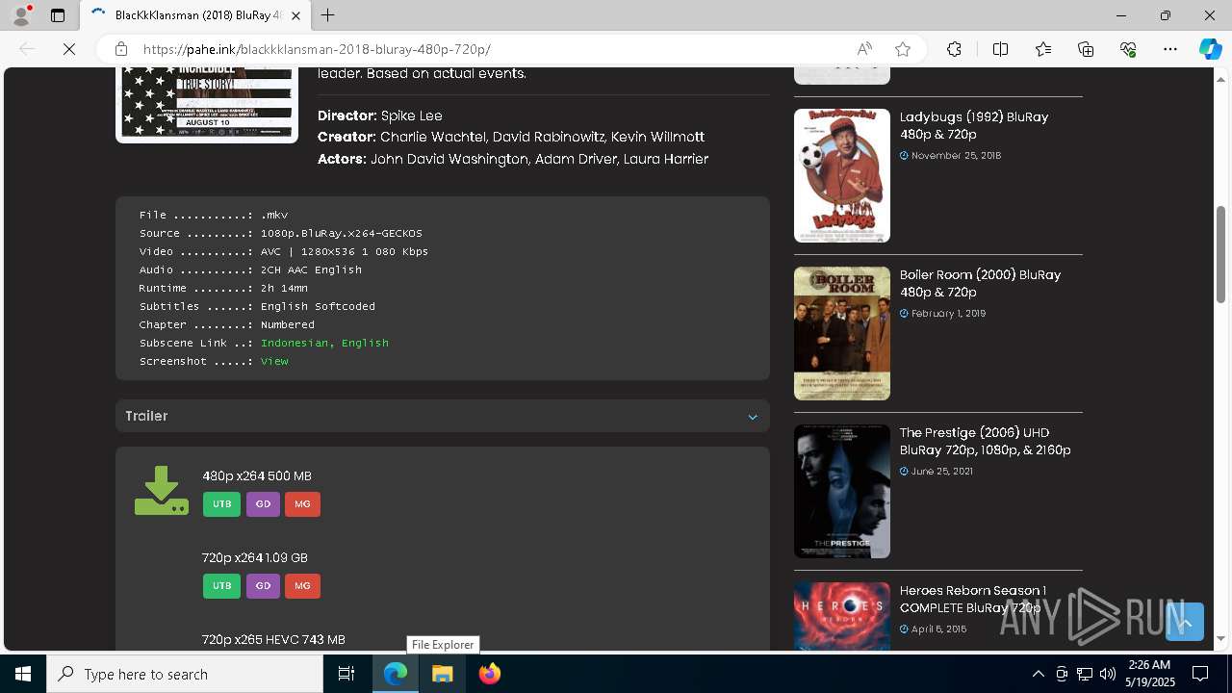Viewport: 1232px width, 693px height.
Task: Open Ladybugs (1992) BluRay title link
Action: pos(974,125)
